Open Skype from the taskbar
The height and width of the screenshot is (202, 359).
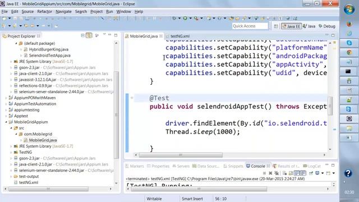pyautogui.click(x=349, y=43)
